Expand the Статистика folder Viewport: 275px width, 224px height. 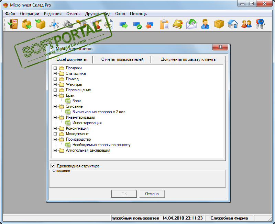[x=55, y=73]
